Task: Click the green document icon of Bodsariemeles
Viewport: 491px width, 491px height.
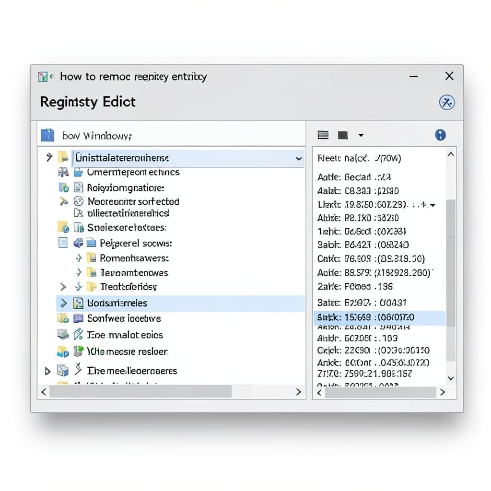Action: coord(78,303)
